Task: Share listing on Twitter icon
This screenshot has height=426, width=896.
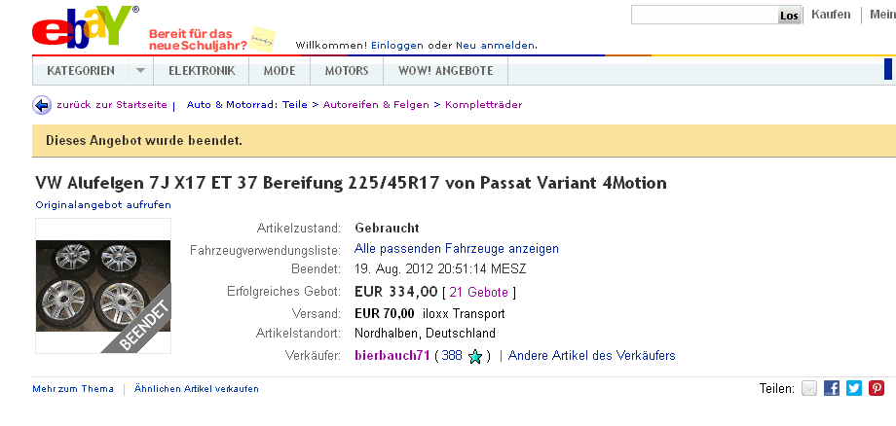Action: pyautogui.click(x=854, y=388)
